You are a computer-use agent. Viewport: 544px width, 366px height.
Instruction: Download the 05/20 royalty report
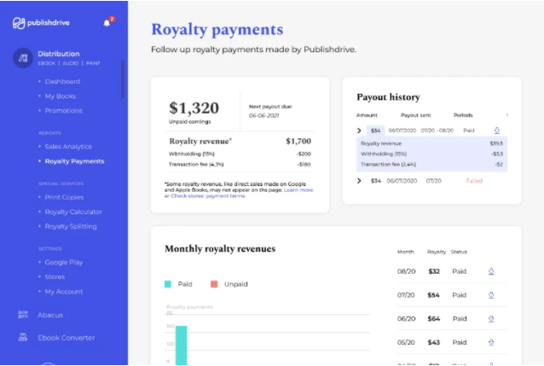point(491,341)
